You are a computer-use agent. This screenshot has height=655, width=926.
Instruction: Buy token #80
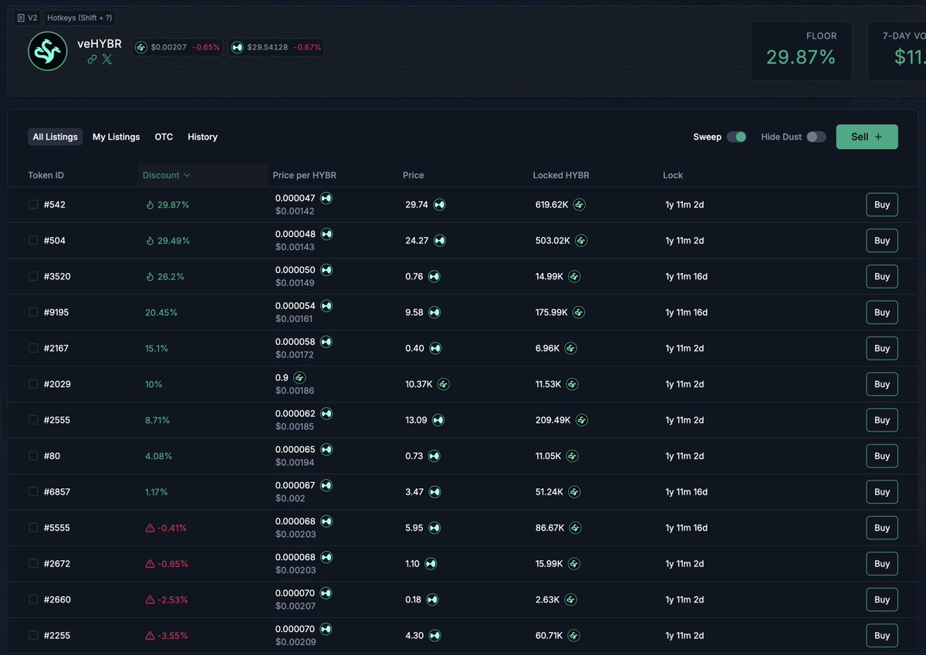(882, 456)
